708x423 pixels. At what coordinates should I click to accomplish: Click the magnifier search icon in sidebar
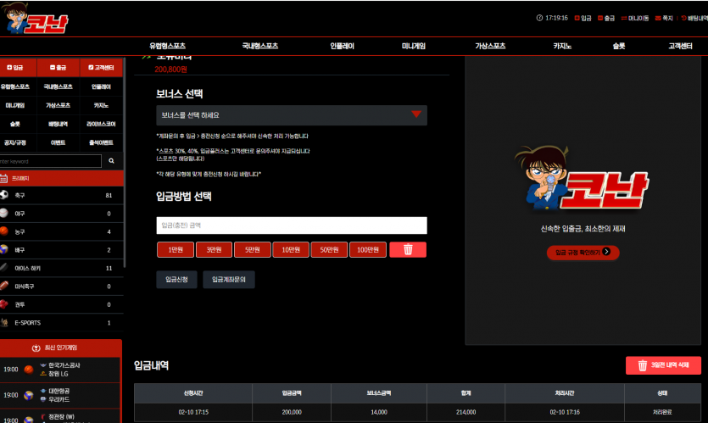[x=112, y=161]
